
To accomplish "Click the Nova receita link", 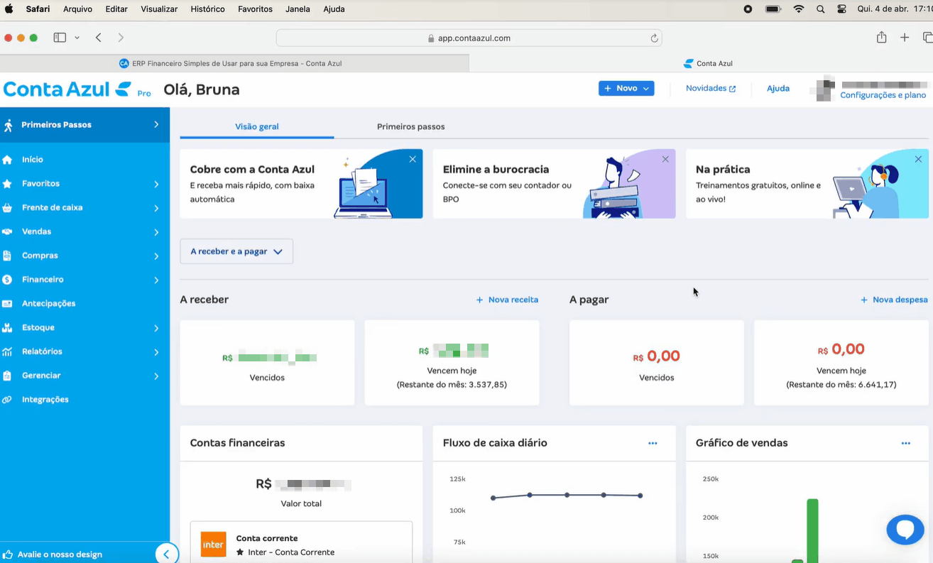I will (x=507, y=300).
